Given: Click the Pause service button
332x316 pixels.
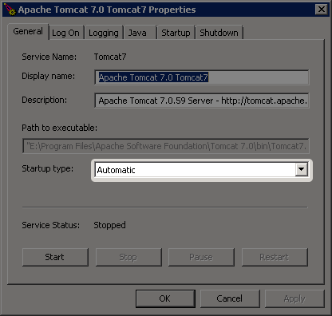Looking at the screenshot, I should click(201, 257).
